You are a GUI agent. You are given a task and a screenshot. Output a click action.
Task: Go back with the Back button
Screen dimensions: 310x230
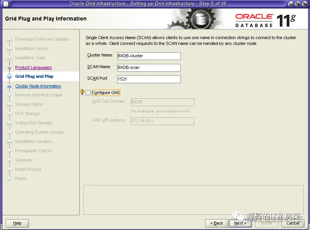(217, 223)
